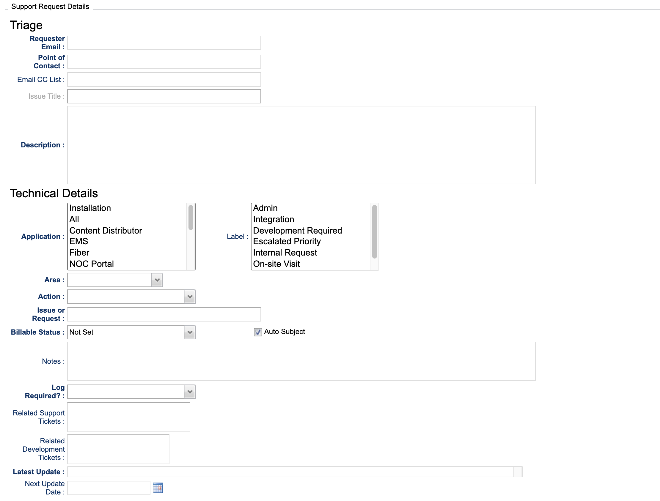Select Escalated Priority in the Label list
The height and width of the screenshot is (501, 660).
pos(287,241)
